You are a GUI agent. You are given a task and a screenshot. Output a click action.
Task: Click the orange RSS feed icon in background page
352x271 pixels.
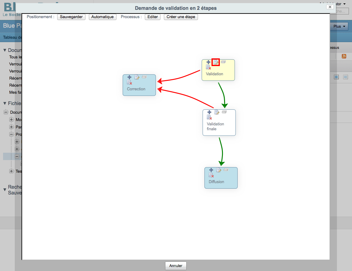(344, 56)
